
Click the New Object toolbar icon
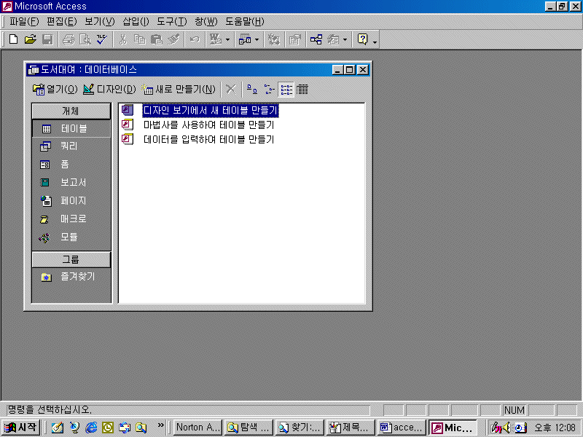click(x=333, y=39)
